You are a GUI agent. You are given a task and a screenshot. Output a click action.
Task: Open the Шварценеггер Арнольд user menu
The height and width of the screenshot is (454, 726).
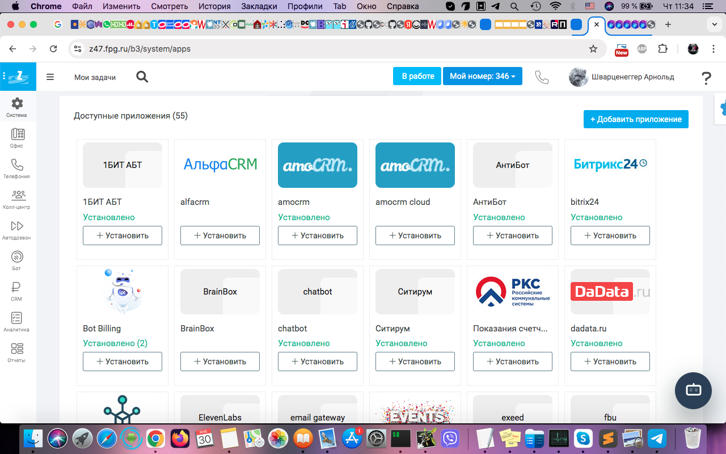[x=622, y=77]
